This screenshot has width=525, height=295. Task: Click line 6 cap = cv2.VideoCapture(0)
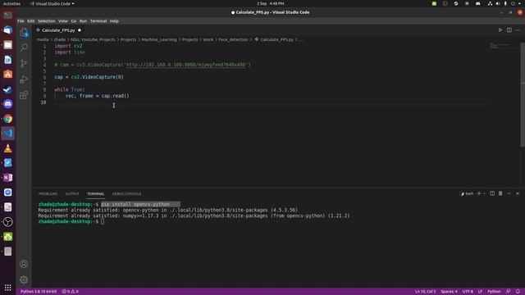click(x=89, y=77)
